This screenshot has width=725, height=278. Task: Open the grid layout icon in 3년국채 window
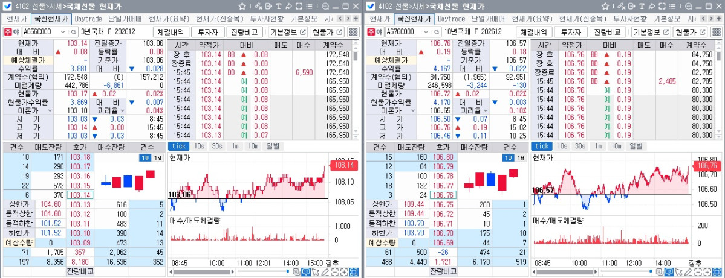pyautogui.click(x=353, y=32)
